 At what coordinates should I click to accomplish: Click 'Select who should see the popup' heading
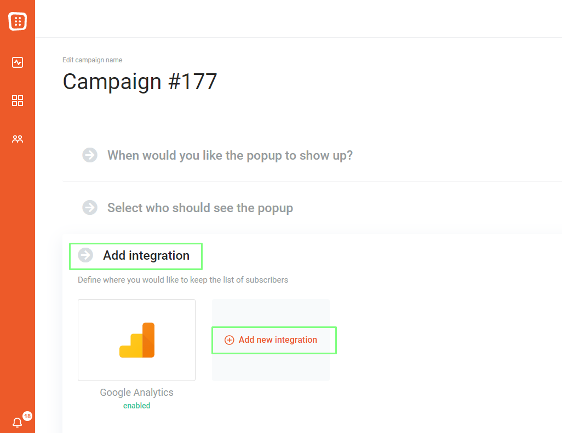[x=200, y=208]
